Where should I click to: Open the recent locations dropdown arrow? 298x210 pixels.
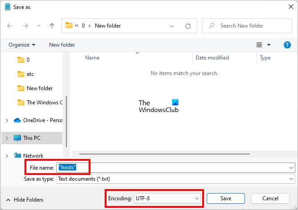point(38,26)
